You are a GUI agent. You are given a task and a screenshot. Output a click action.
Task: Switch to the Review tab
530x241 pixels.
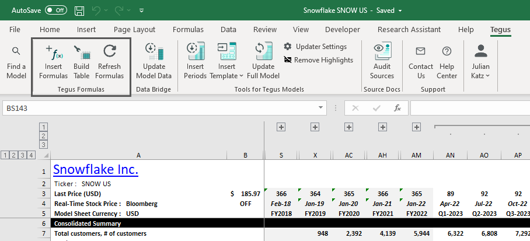point(265,30)
